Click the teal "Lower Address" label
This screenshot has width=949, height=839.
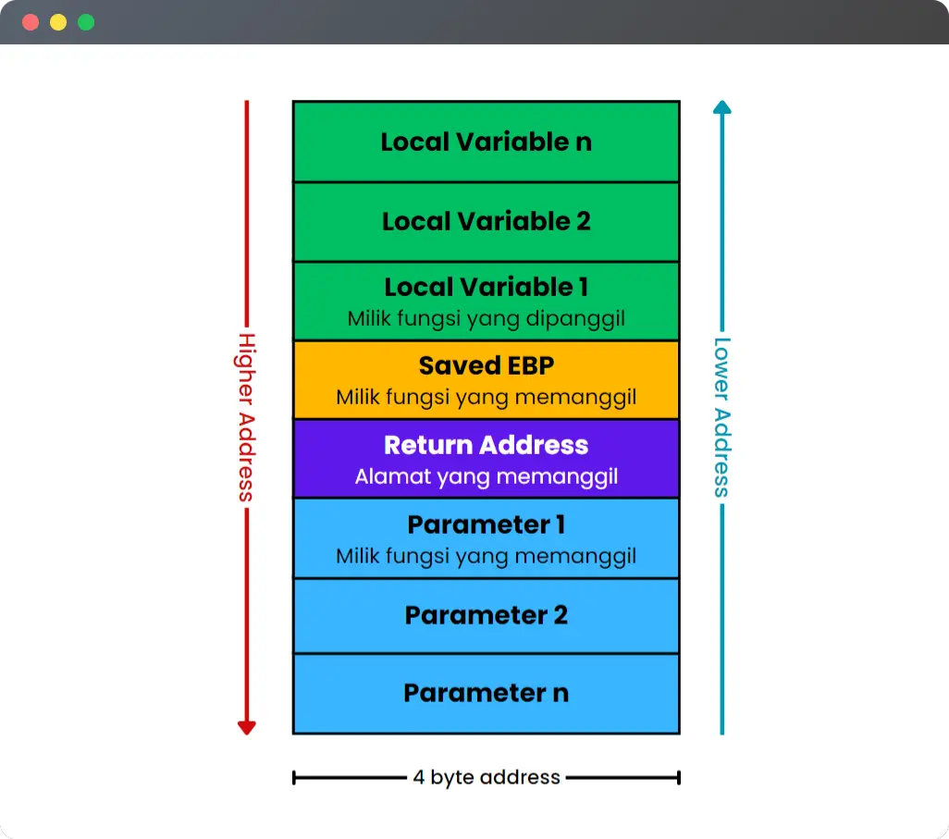(722, 417)
